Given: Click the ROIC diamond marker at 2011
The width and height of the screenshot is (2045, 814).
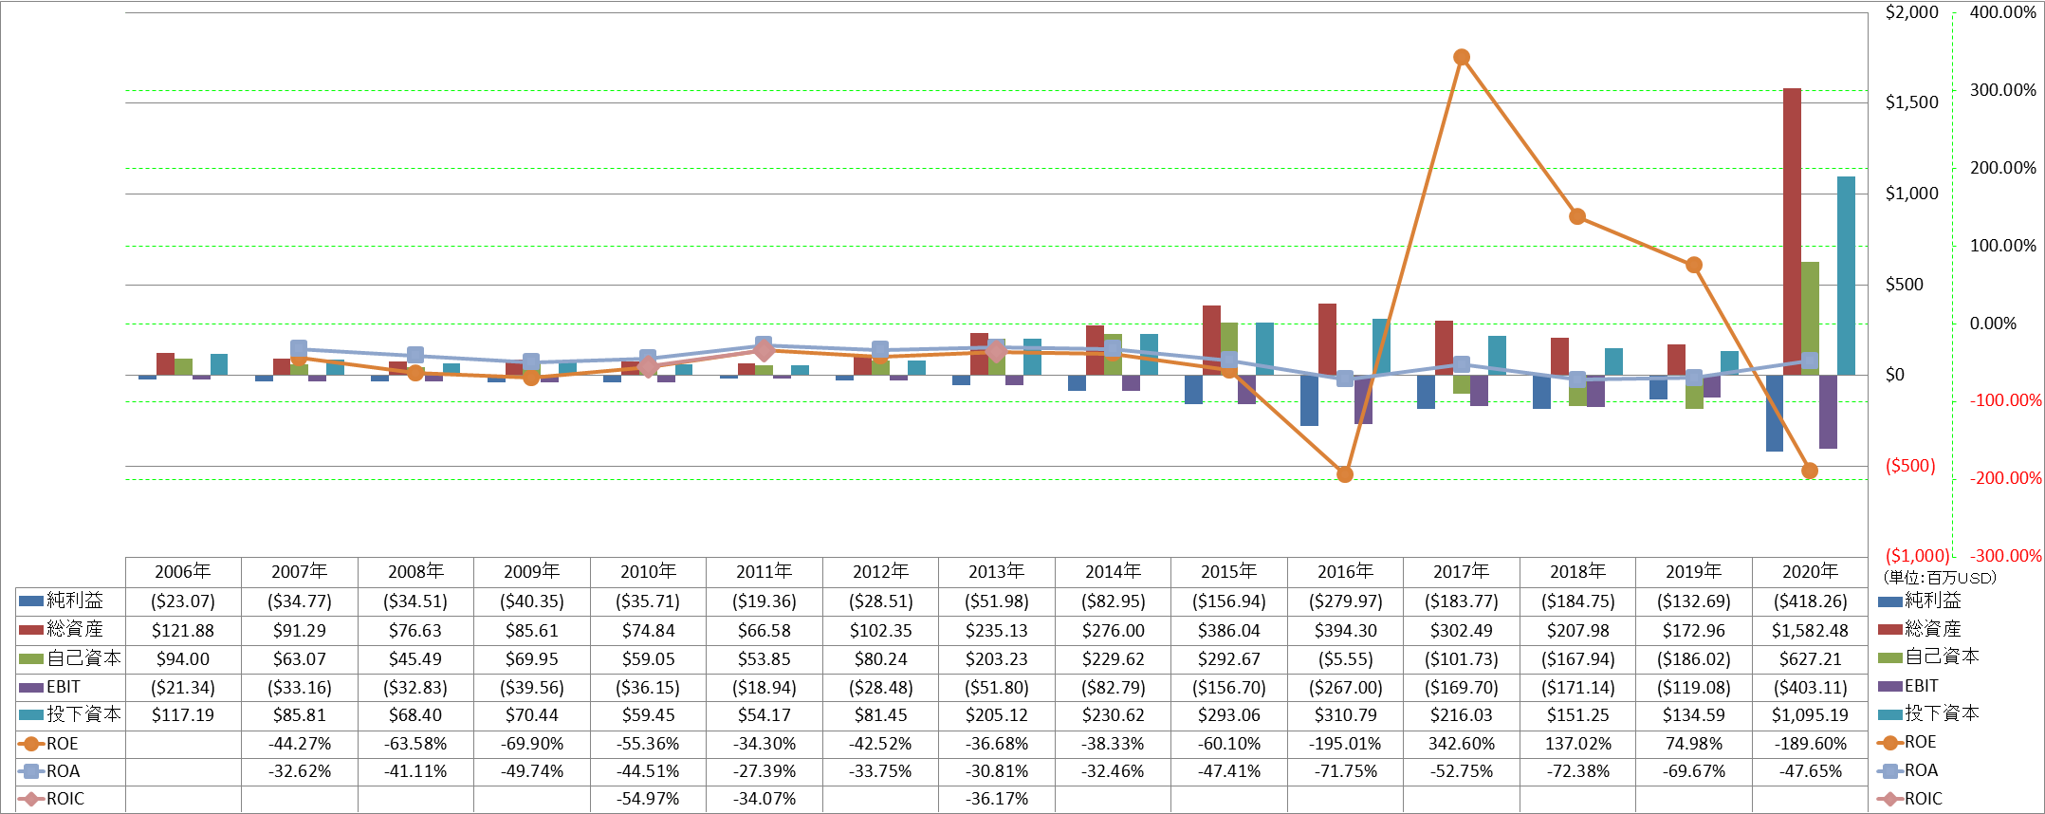Looking at the screenshot, I should pyautogui.click(x=765, y=350).
